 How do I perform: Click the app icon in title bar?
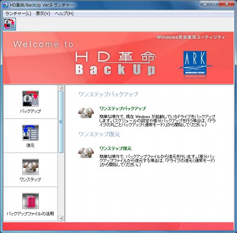coord(5,5)
